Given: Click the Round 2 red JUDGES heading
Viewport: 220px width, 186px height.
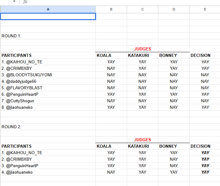Looking at the screenshot, I should pyautogui.click(x=143, y=140).
